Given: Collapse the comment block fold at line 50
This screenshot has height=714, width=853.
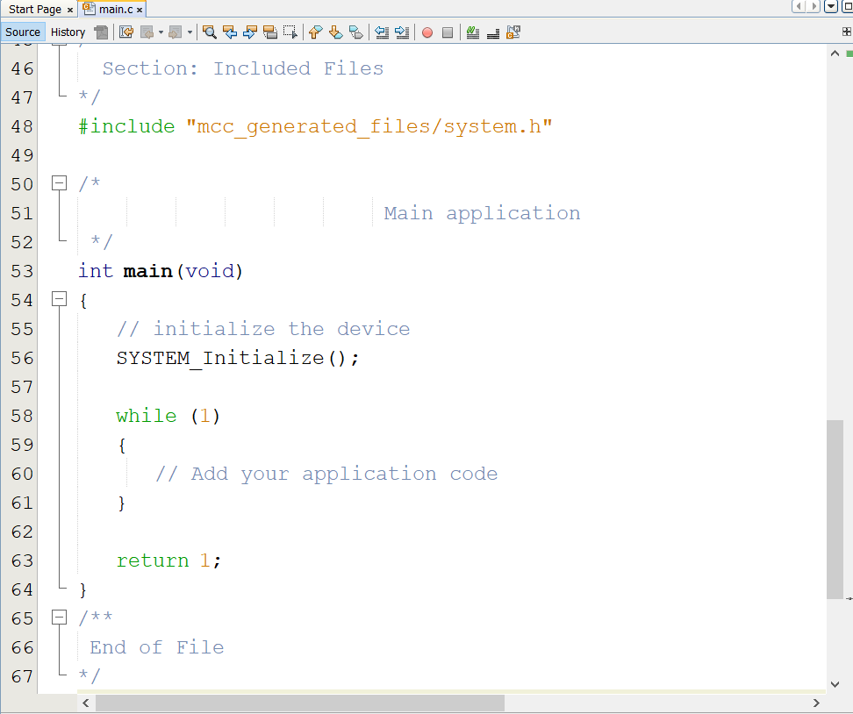Looking at the screenshot, I should (59, 184).
